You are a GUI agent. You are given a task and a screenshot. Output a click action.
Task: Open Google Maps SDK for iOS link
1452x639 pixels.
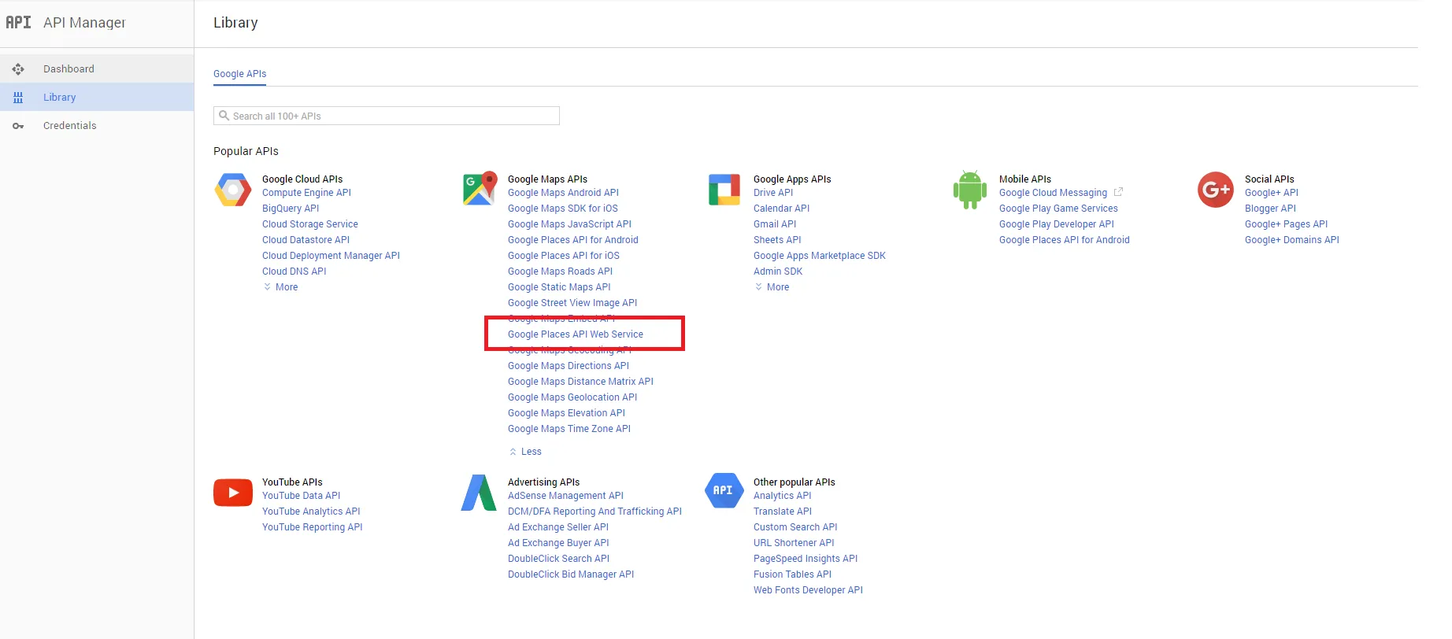(x=563, y=209)
